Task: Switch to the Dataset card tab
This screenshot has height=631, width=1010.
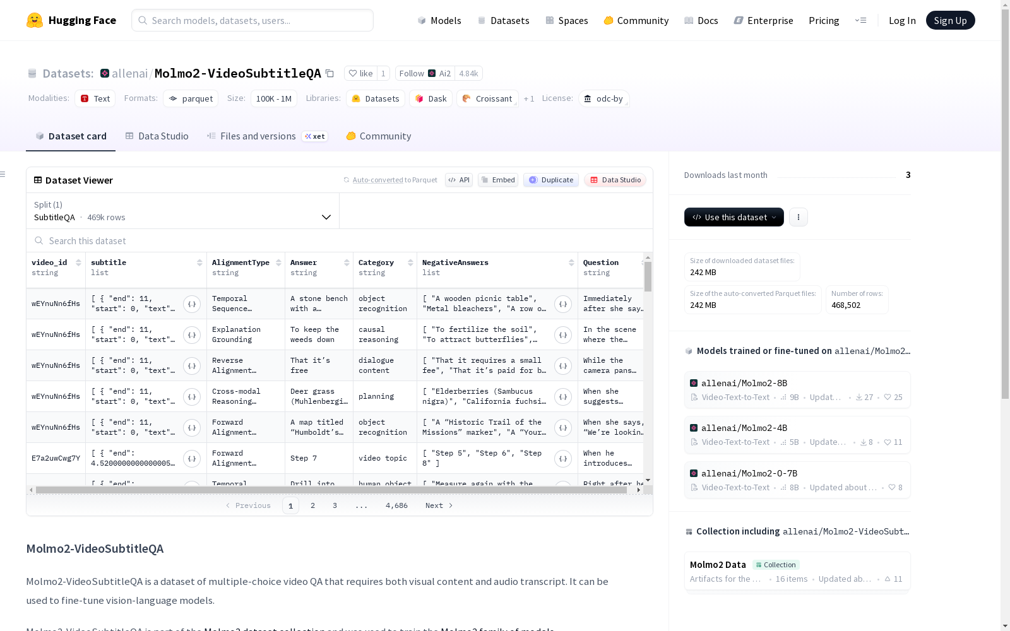Action: [x=71, y=136]
